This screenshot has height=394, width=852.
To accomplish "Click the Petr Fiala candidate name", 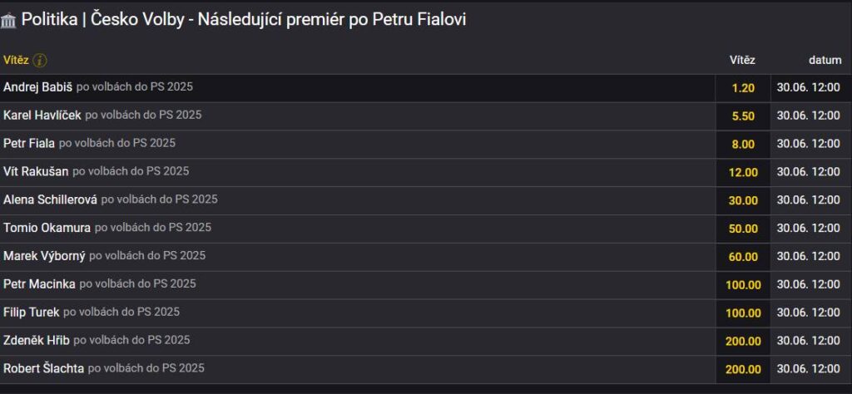I will coord(29,144).
